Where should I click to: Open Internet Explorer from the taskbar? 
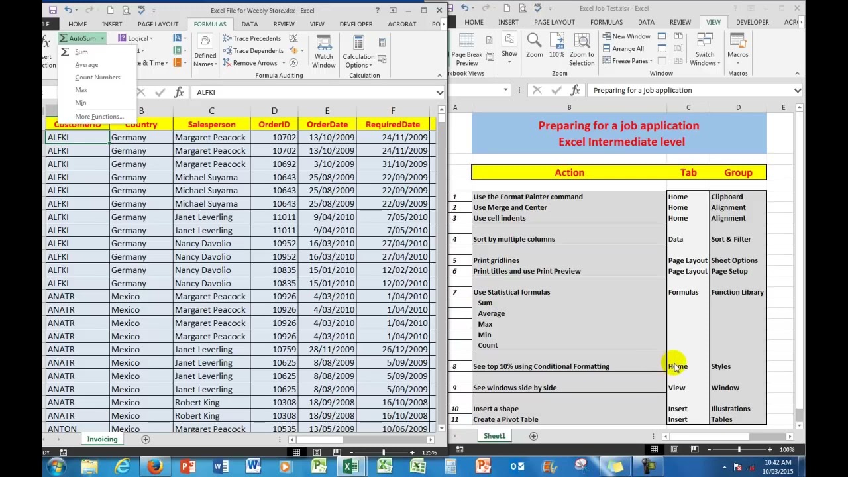[122, 467]
